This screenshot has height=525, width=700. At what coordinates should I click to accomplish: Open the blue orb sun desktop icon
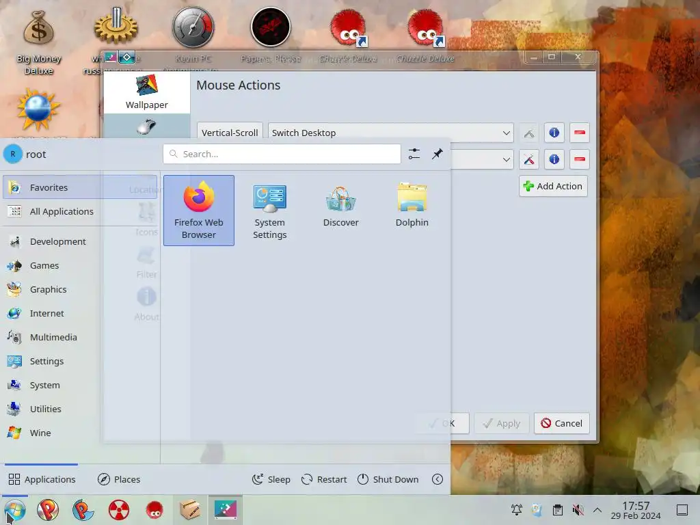click(38, 109)
